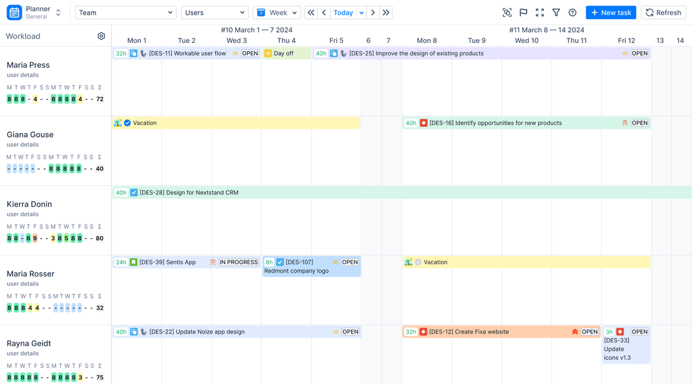Image resolution: width=692 pixels, height=384 pixels.
Task: Click the flag icon in the toolbar
Action: [x=523, y=12]
